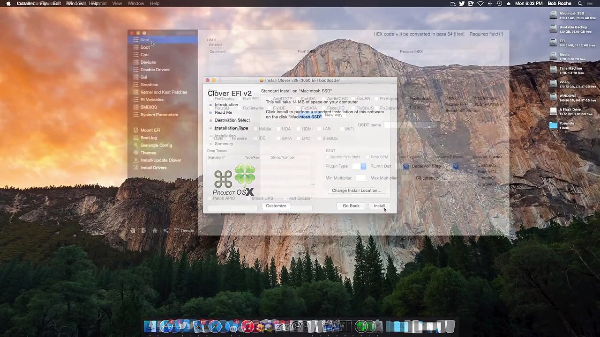
Task: Open the Graphics section in sidebar
Action: coord(149,85)
